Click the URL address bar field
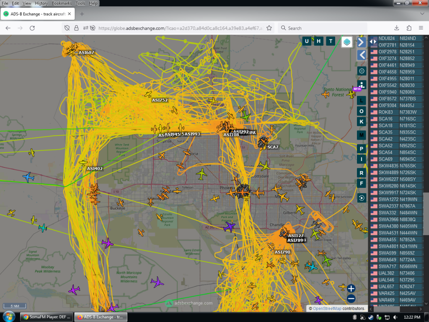Image resolution: width=429 pixels, height=322 pixels. [181, 28]
